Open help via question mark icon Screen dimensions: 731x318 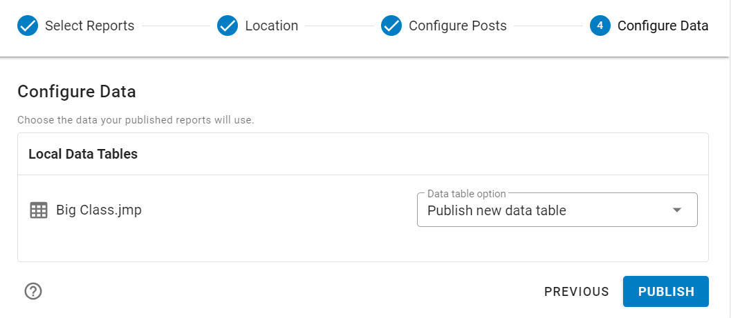click(33, 291)
